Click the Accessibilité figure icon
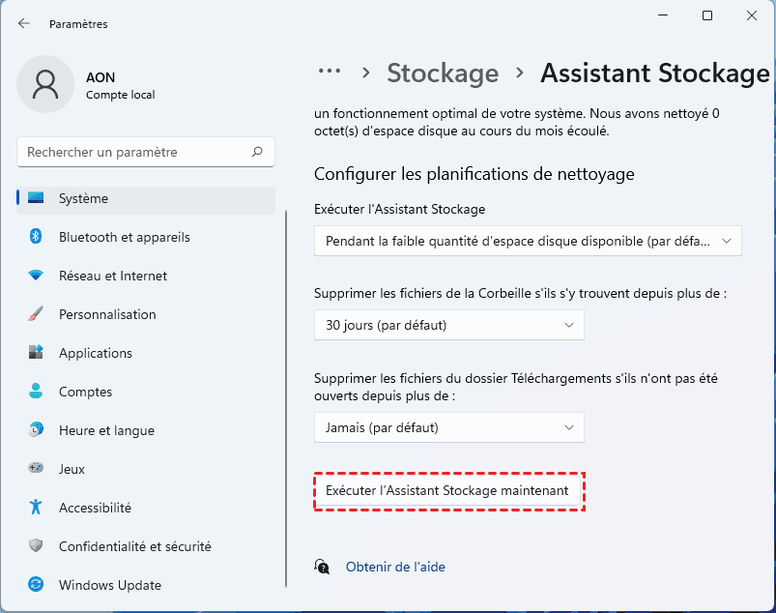776x613 pixels. [x=37, y=508]
